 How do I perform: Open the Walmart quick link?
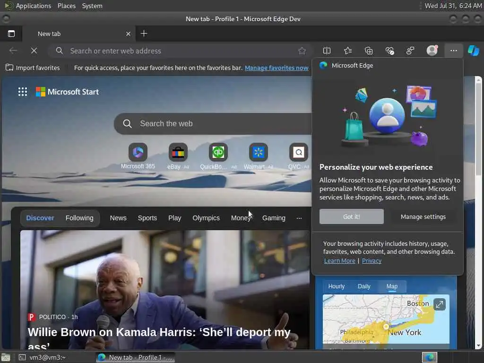pyautogui.click(x=259, y=156)
